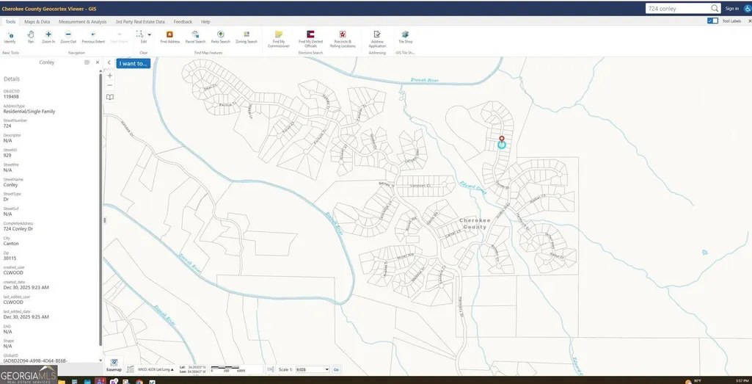Click the City value Canton
This screenshot has width=752, height=384.
click(x=11, y=243)
